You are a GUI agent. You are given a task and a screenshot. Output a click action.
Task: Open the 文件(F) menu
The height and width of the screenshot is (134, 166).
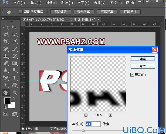19,3
